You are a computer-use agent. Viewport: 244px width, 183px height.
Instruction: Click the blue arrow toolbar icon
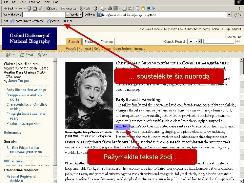[154, 8]
